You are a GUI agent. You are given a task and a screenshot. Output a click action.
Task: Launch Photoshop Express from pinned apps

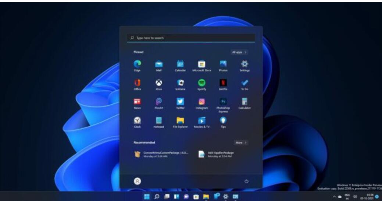coord(223,105)
